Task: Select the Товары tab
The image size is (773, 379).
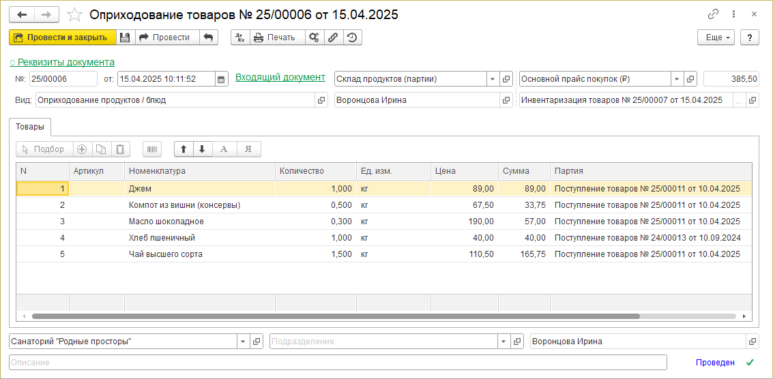Action: point(29,126)
